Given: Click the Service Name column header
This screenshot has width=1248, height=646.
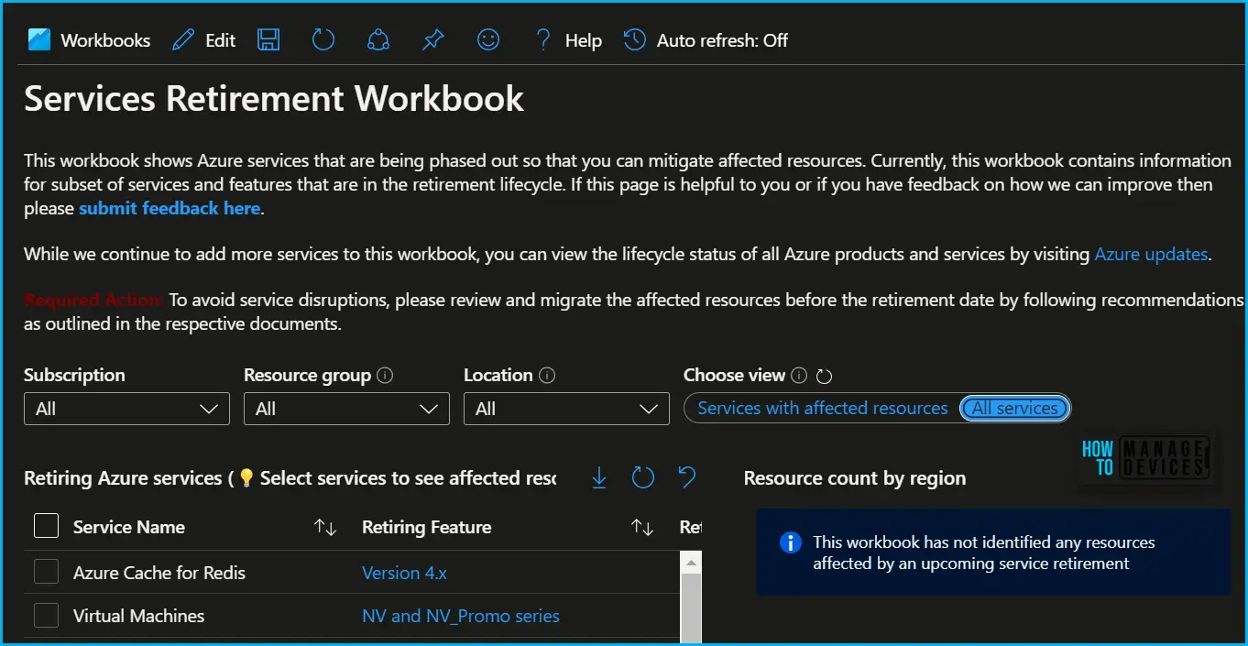Looking at the screenshot, I should tap(129, 527).
